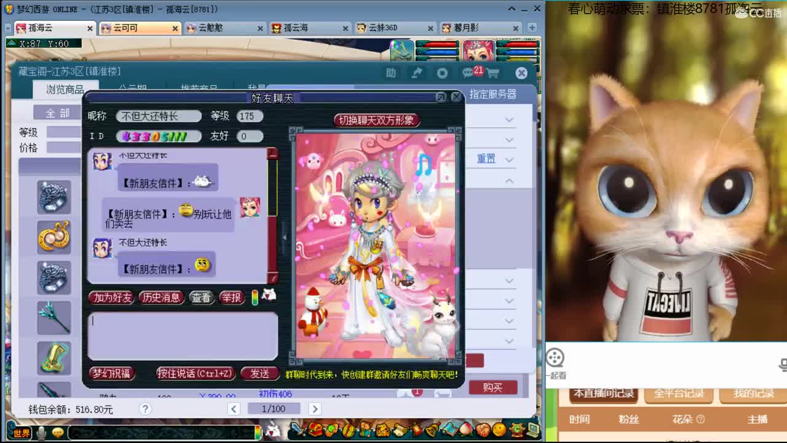Click the peach icon in game toolbar
Screen dimensions: 787x443
[466, 429]
